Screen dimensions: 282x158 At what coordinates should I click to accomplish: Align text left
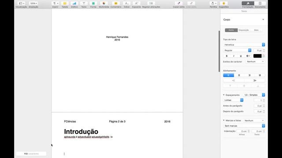[228, 75]
